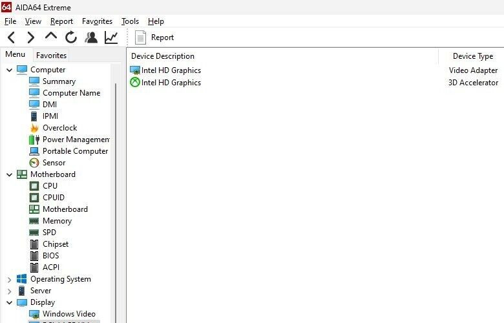The width and height of the screenshot is (504, 323).
Task: Select the Motherboard category board icon
Action: [x=22, y=174]
